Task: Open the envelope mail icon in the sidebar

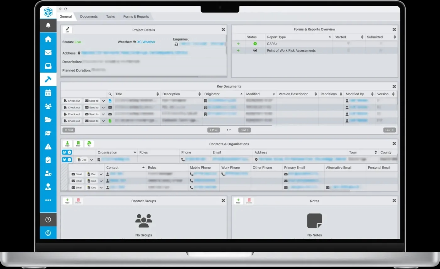Action: click(48, 53)
